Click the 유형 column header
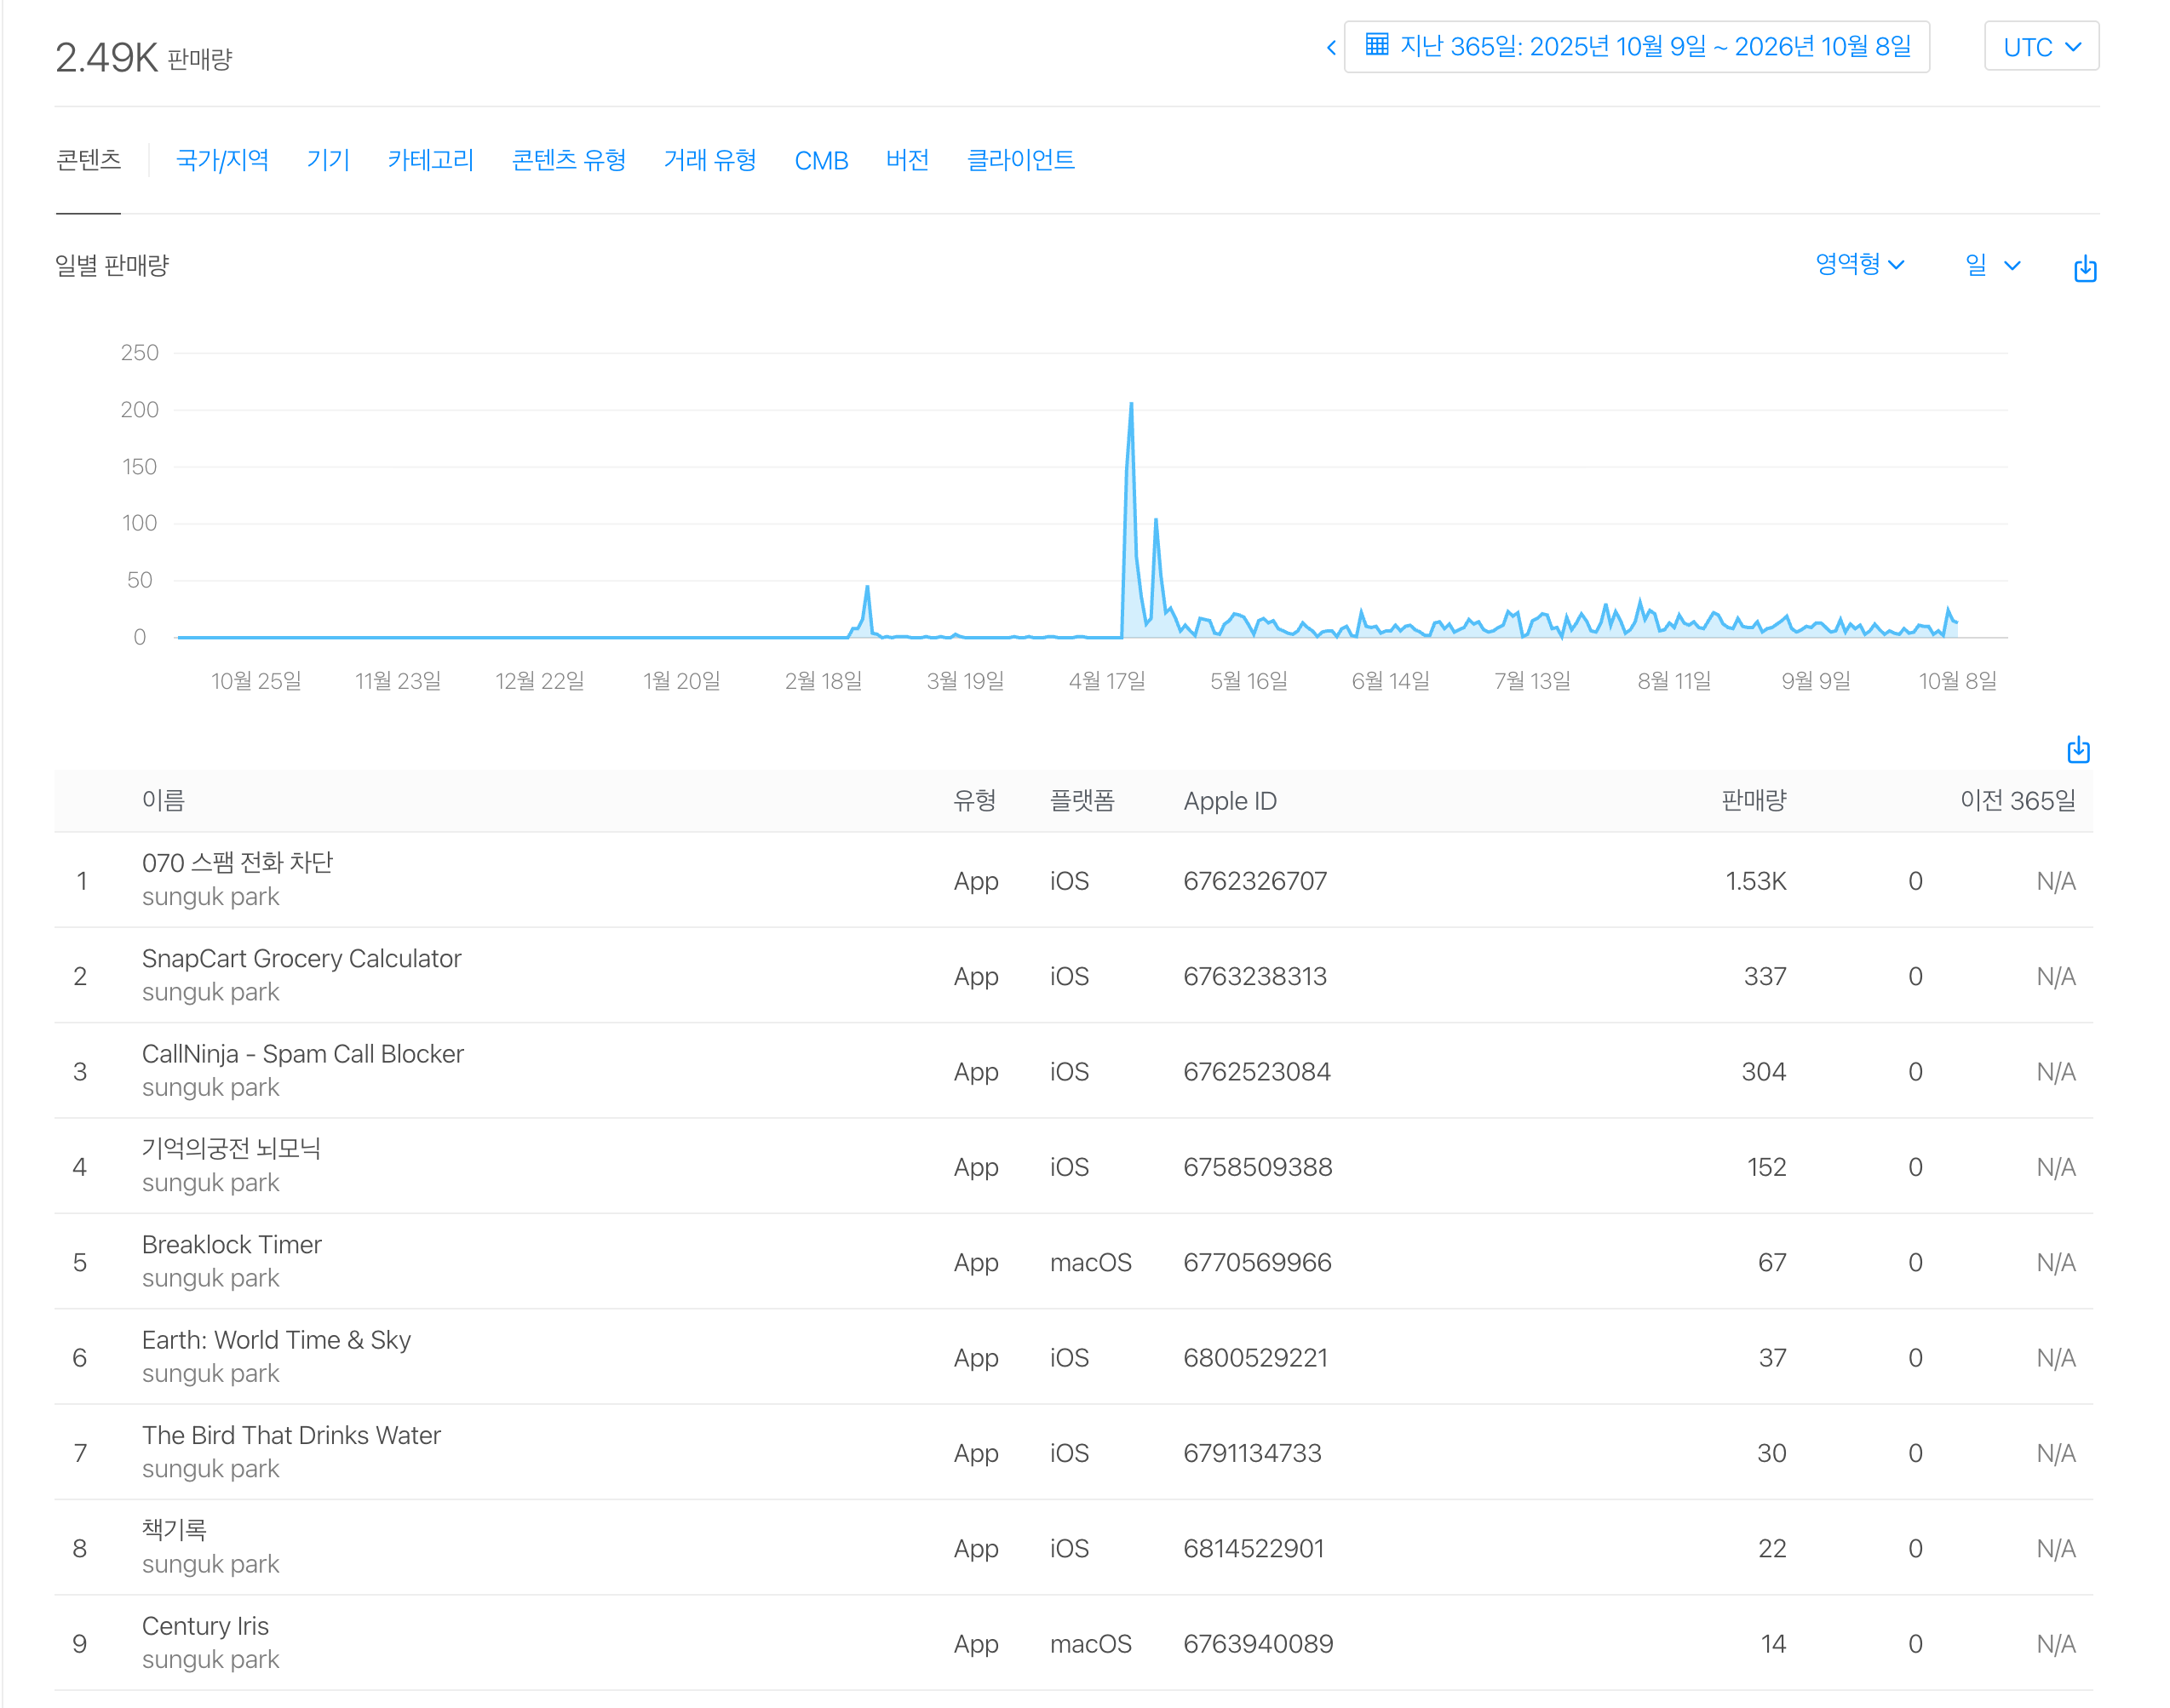Screen dimensions: 2170x1708 tap(974, 800)
